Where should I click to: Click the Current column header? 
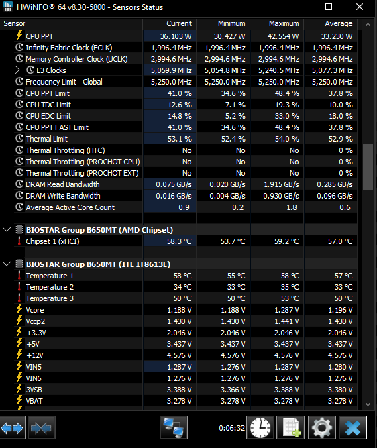coord(169,23)
